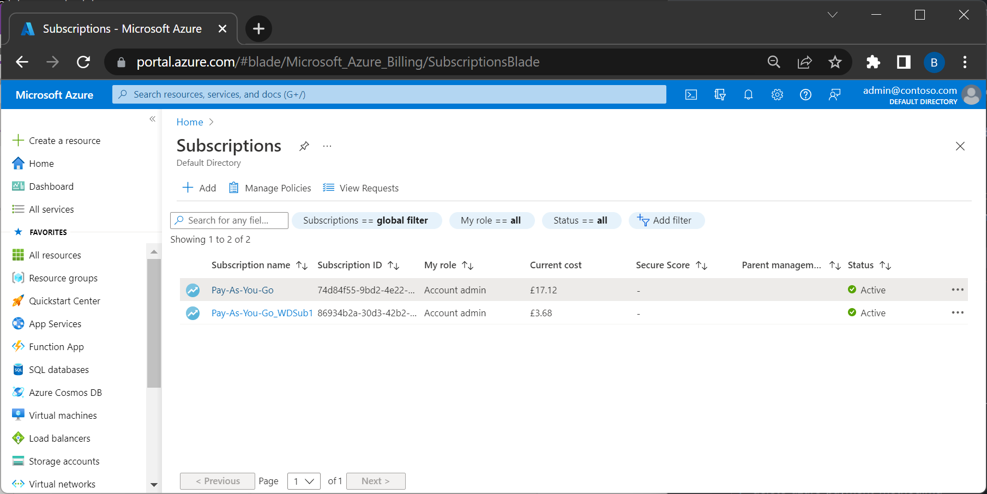Open the Directories and subscriptions filter icon
The image size is (987, 494).
[720, 95]
